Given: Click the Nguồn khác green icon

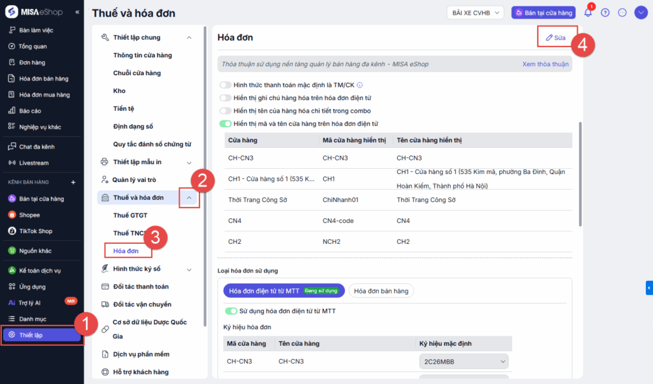Looking at the screenshot, I should point(12,250).
